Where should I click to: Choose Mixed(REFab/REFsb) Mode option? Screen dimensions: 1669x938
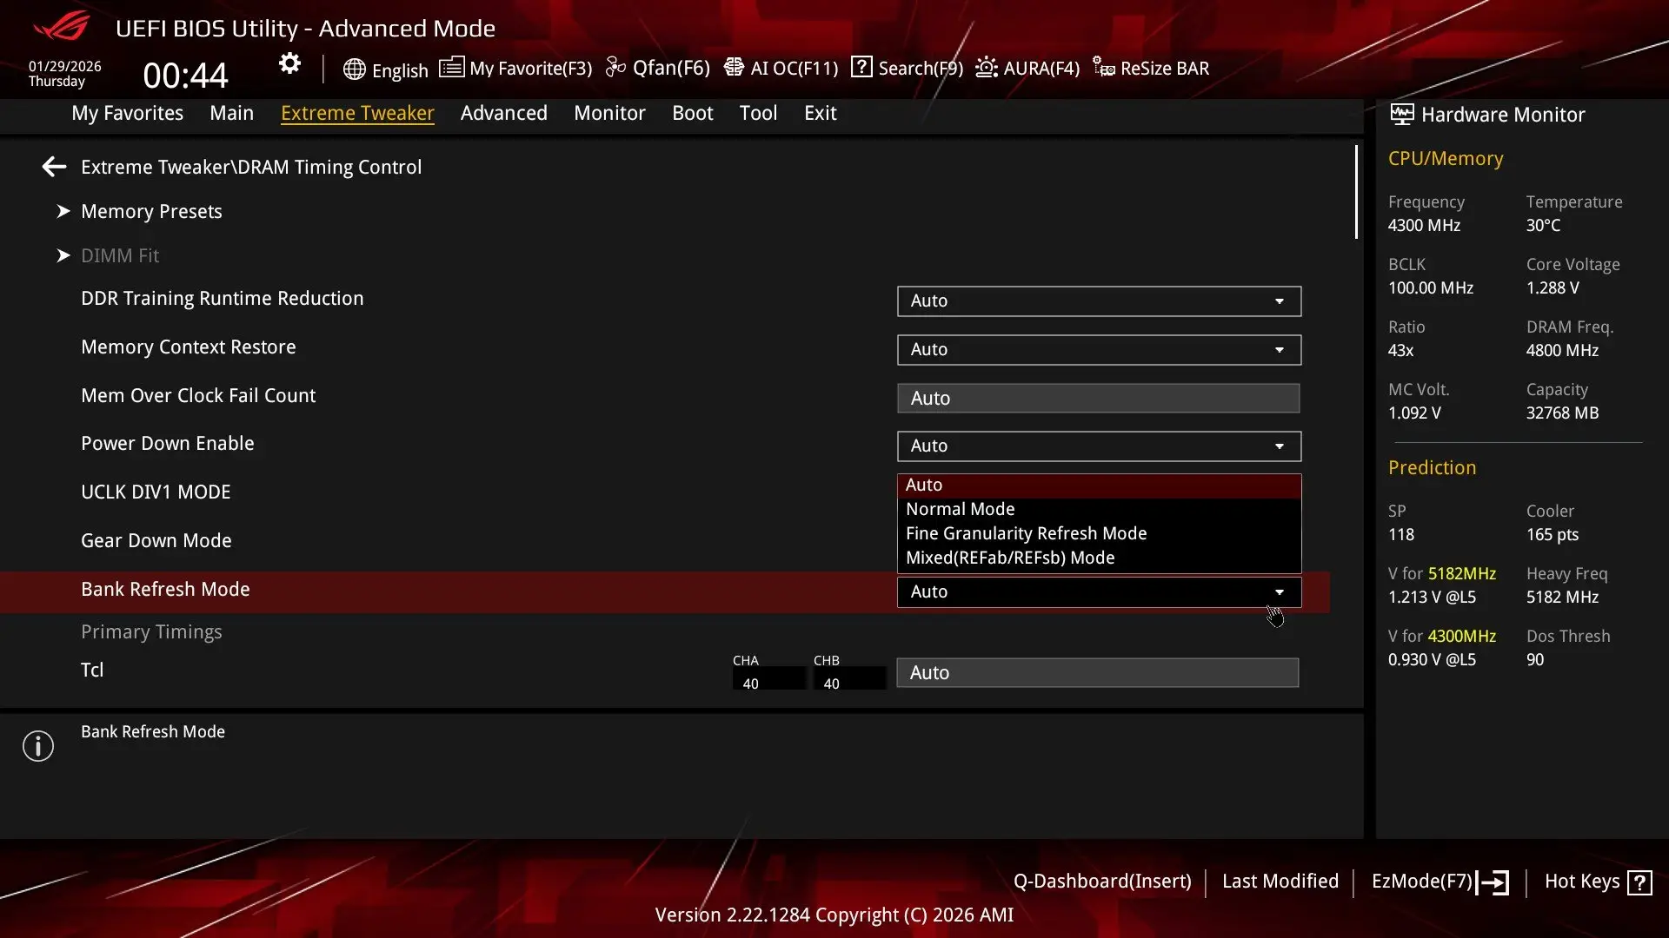pos(1099,558)
